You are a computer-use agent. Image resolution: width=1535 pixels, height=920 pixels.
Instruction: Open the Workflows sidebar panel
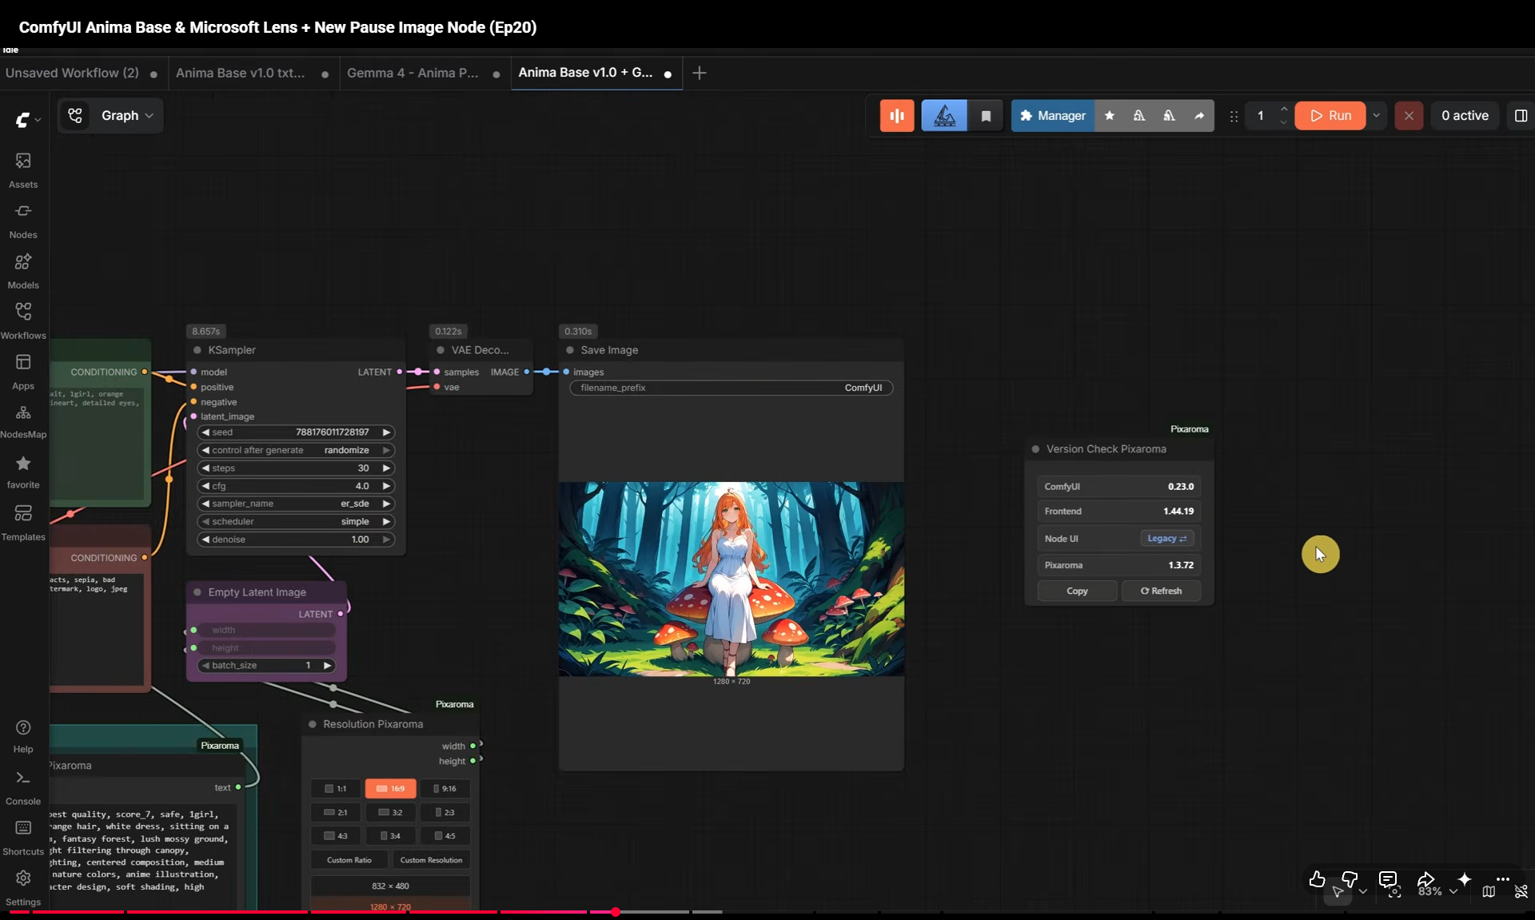[x=23, y=321]
